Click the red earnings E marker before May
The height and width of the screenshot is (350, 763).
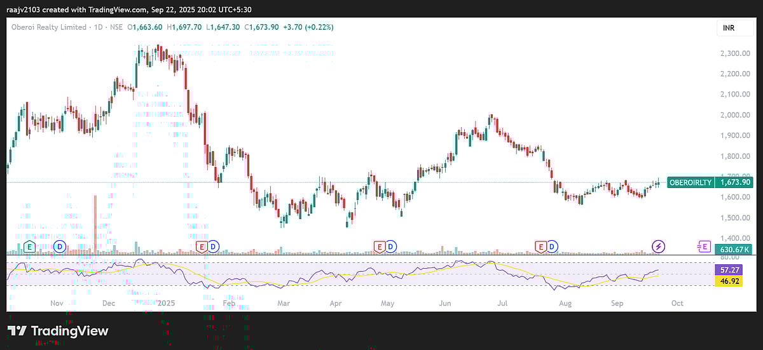point(380,246)
